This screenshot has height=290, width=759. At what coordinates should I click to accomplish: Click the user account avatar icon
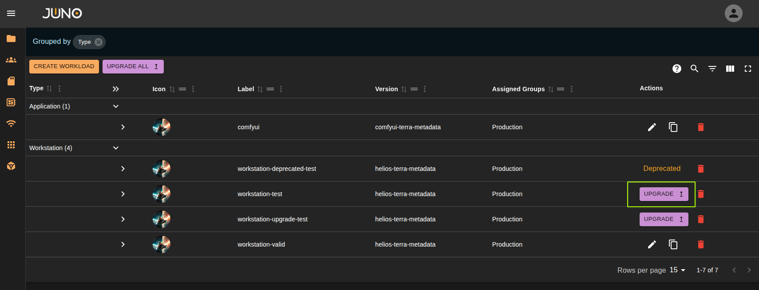[733, 13]
